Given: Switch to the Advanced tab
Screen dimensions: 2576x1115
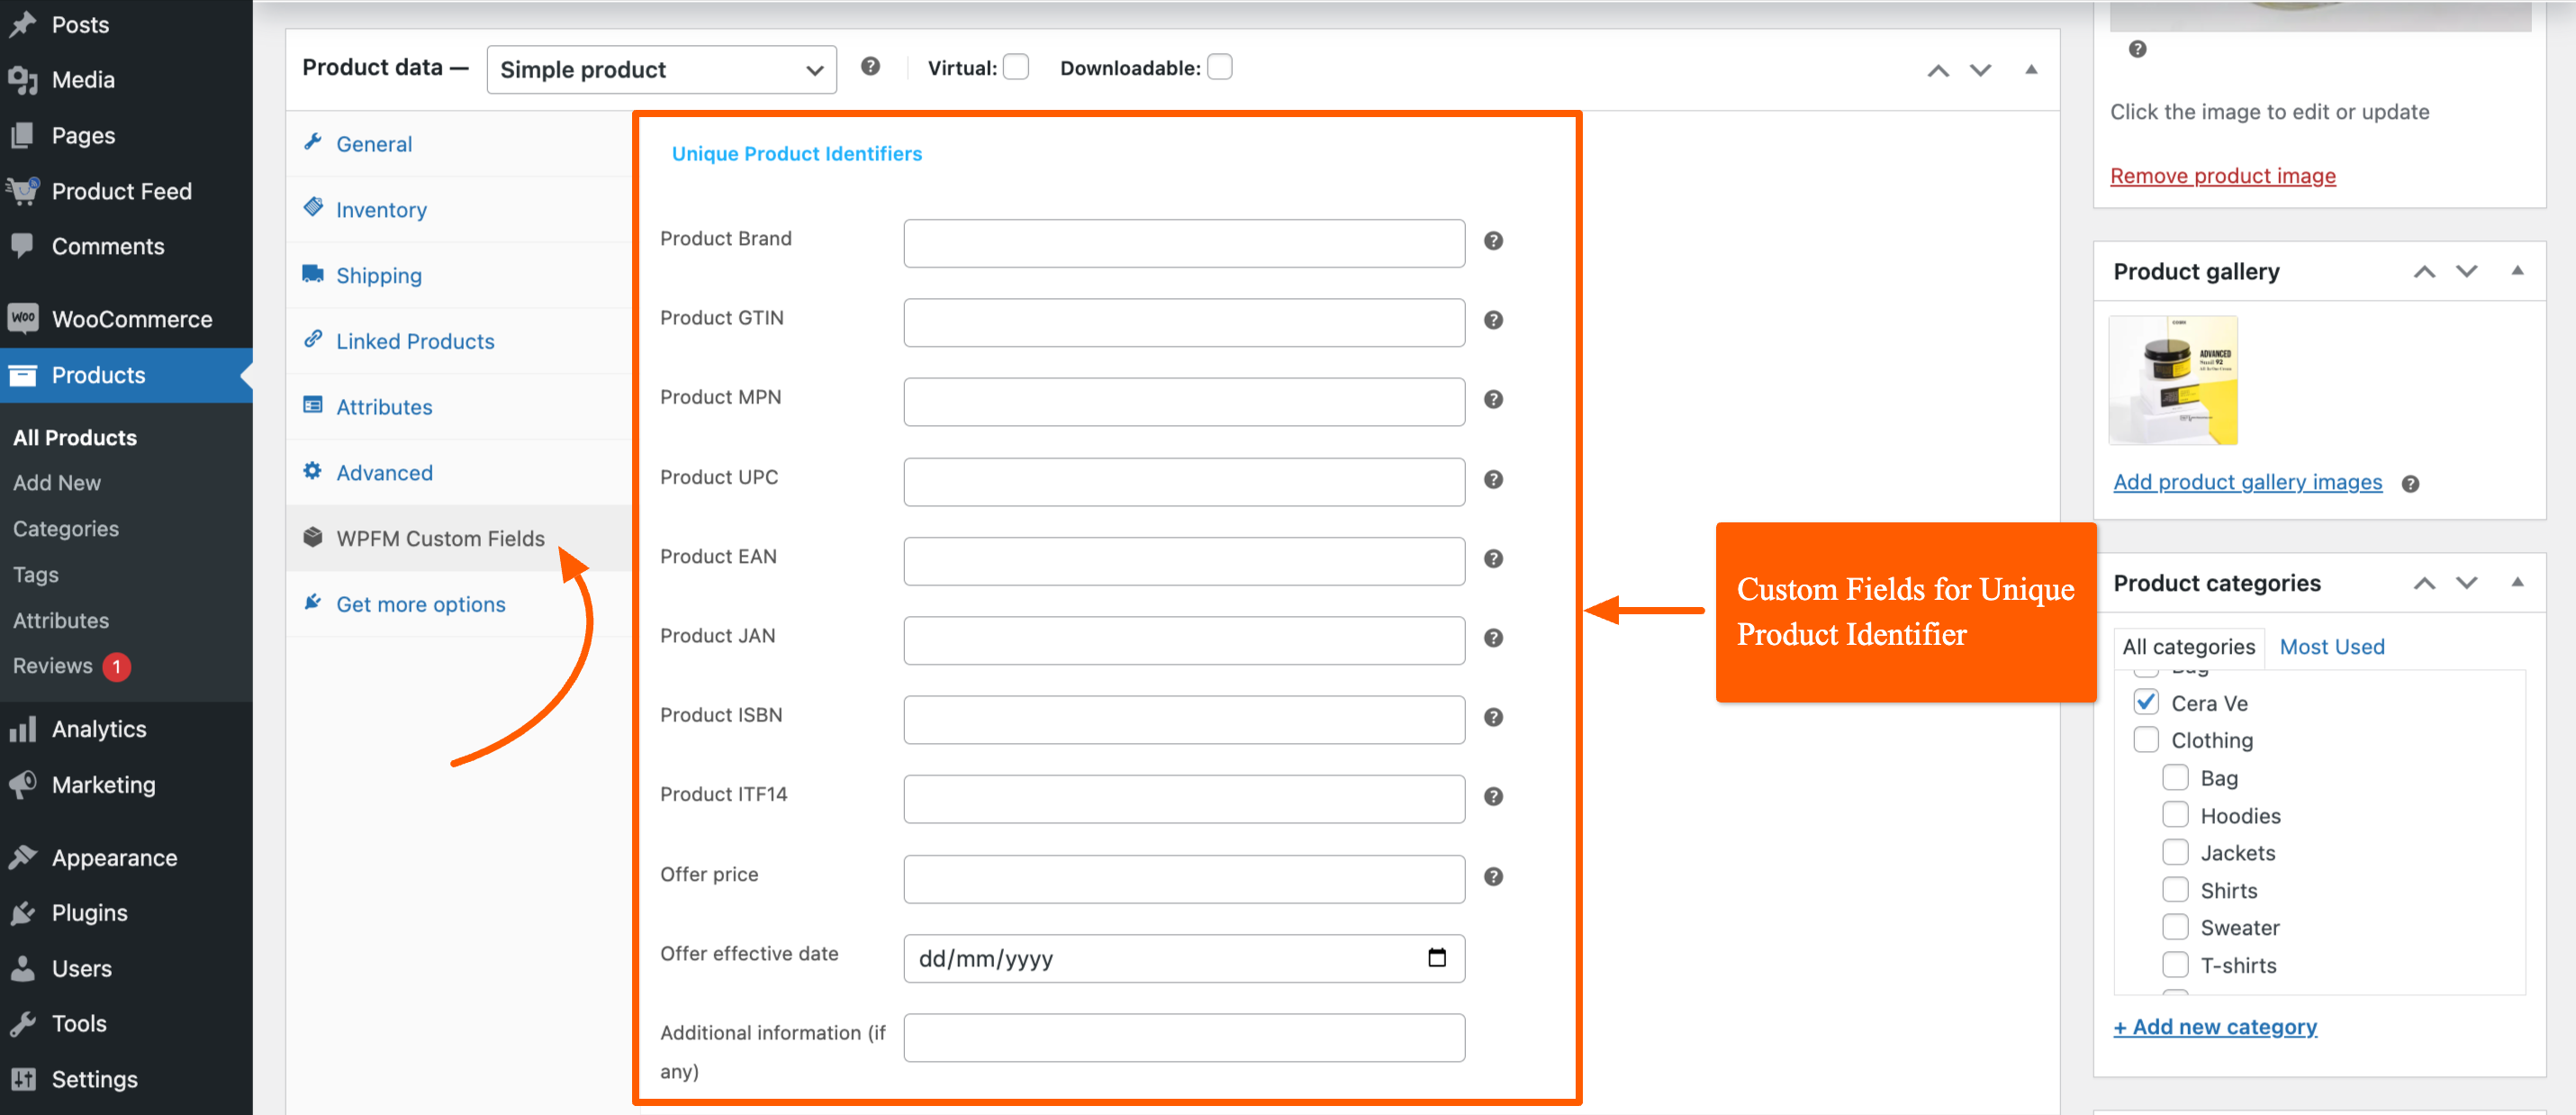Looking at the screenshot, I should 459,472.
